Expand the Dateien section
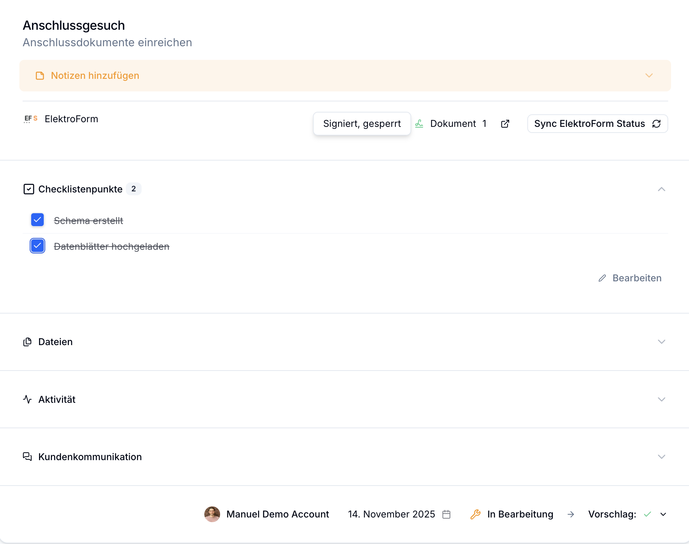 (661, 342)
